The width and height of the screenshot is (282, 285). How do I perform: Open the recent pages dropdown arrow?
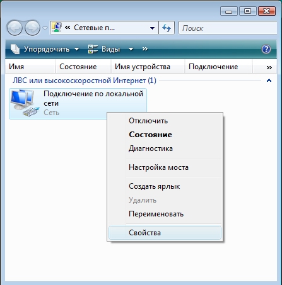point(45,28)
